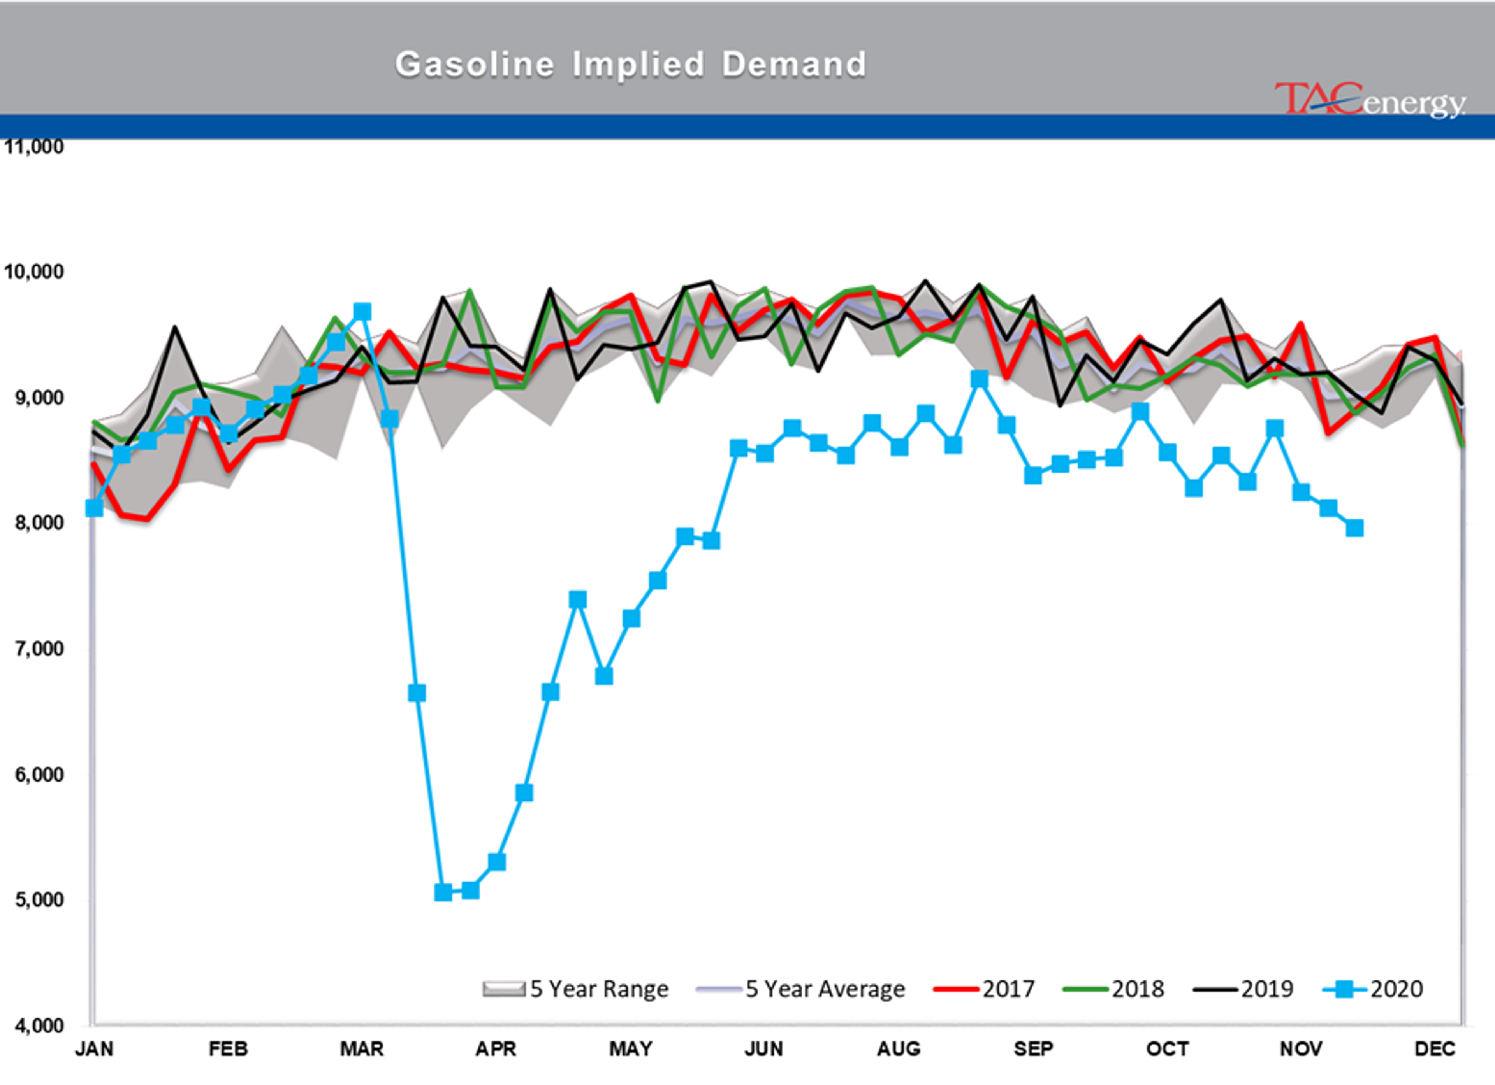Click the red 2017 legend line
Viewport: 1495px width, 1085px height.
(x=957, y=989)
